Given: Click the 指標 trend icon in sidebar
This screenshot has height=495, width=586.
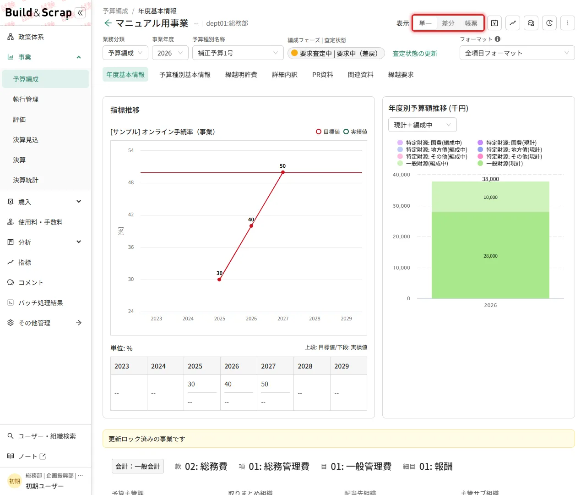Looking at the screenshot, I should coord(11,262).
